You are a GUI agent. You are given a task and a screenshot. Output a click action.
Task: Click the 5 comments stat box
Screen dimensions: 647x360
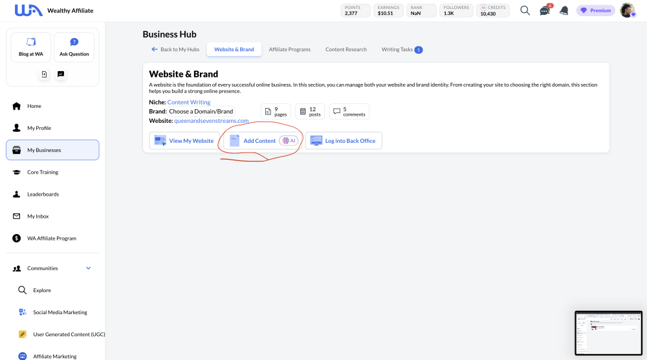click(349, 111)
